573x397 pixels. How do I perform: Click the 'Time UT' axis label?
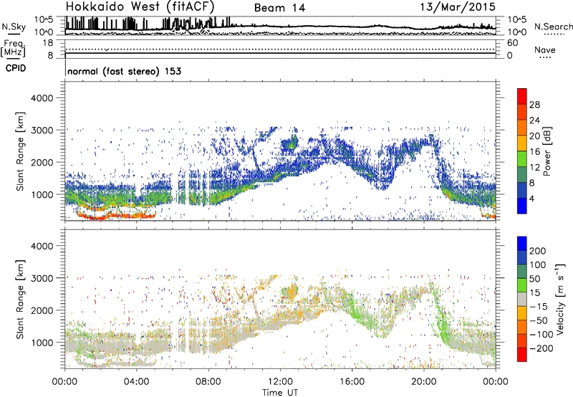pos(280,392)
